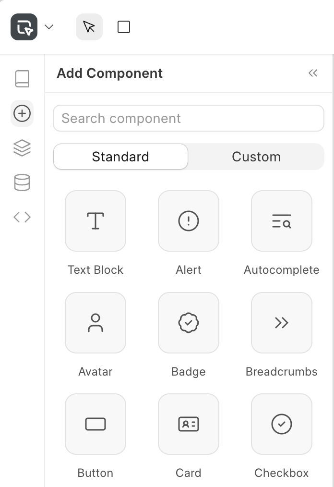The height and width of the screenshot is (487, 334).
Task: Open the data panel with database icon
Action: coord(22,183)
